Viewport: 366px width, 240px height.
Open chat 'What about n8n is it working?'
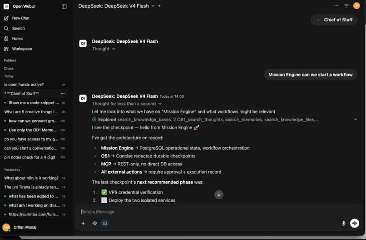35,178
